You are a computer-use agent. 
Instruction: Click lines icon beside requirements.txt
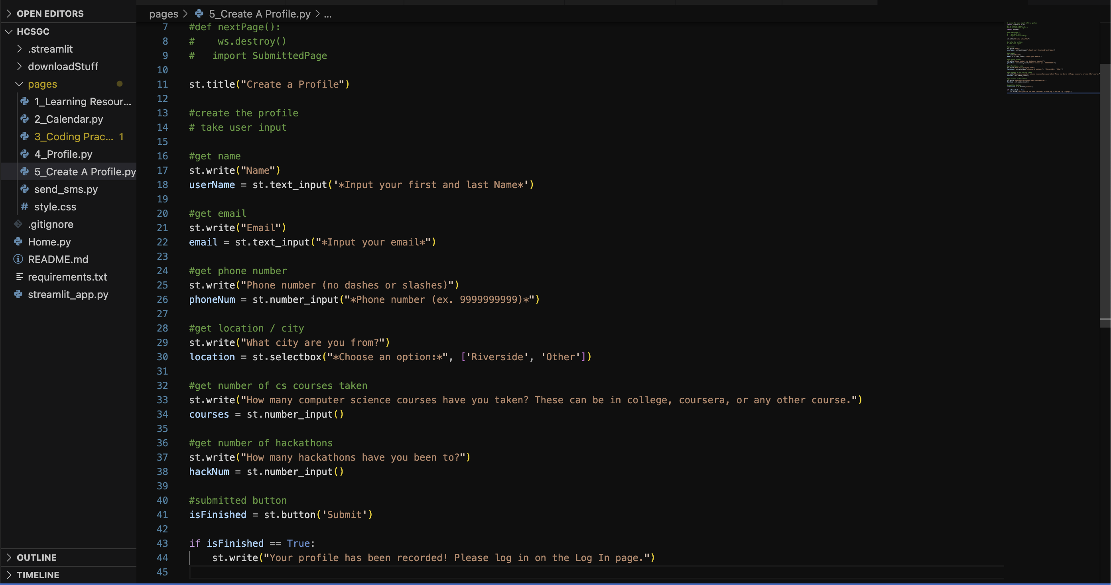20,277
